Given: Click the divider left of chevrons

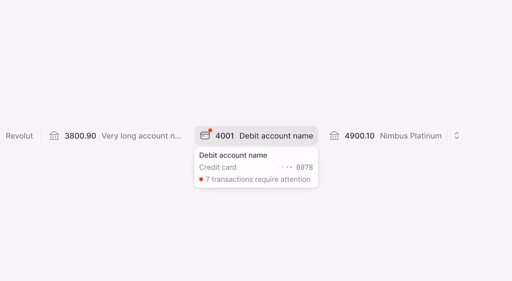Looking at the screenshot, I should (447, 136).
